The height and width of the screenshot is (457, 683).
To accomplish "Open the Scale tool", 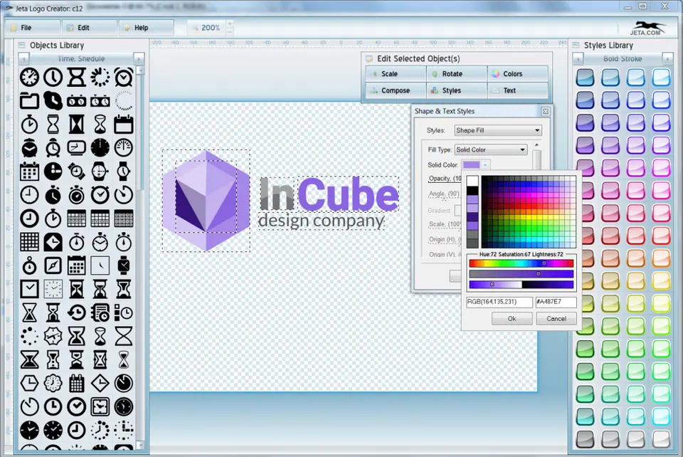I will point(396,74).
